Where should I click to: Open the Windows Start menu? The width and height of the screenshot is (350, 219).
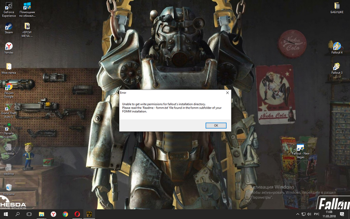[6, 214]
